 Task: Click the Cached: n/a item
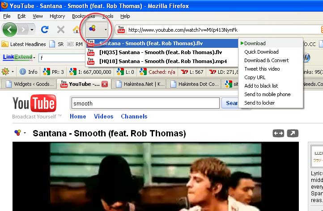157,72
